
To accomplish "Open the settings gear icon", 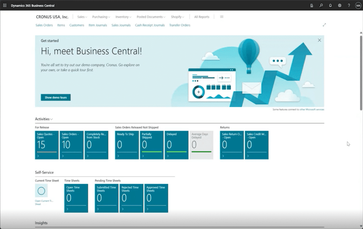I will coord(340,5).
